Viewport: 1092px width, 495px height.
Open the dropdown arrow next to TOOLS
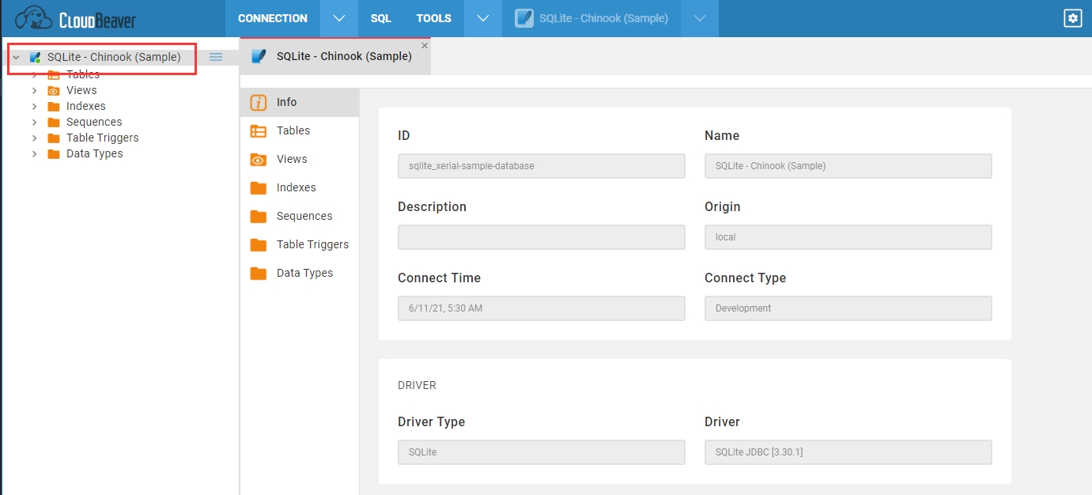483,18
